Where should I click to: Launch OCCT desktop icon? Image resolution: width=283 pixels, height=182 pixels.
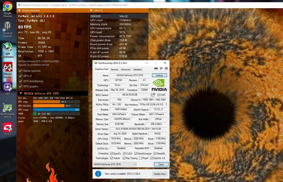(x=7, y=129)
